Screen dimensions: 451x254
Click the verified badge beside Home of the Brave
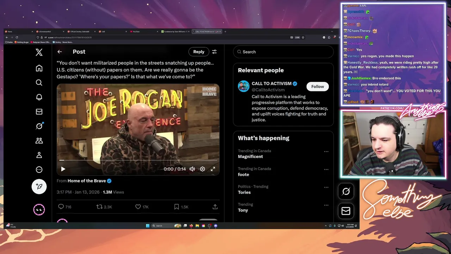point(109,181)
